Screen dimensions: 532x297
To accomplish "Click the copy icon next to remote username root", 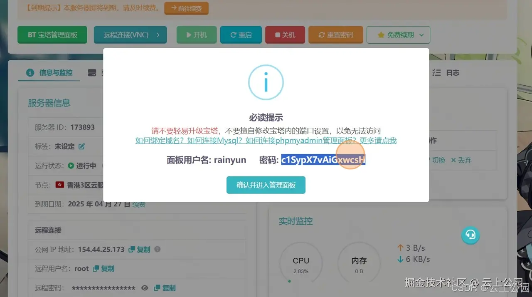I will point(95,268).
